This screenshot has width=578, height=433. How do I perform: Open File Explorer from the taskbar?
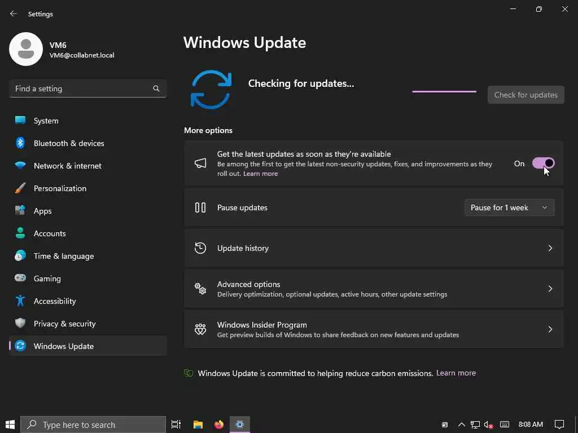click(x=198, y=425)
